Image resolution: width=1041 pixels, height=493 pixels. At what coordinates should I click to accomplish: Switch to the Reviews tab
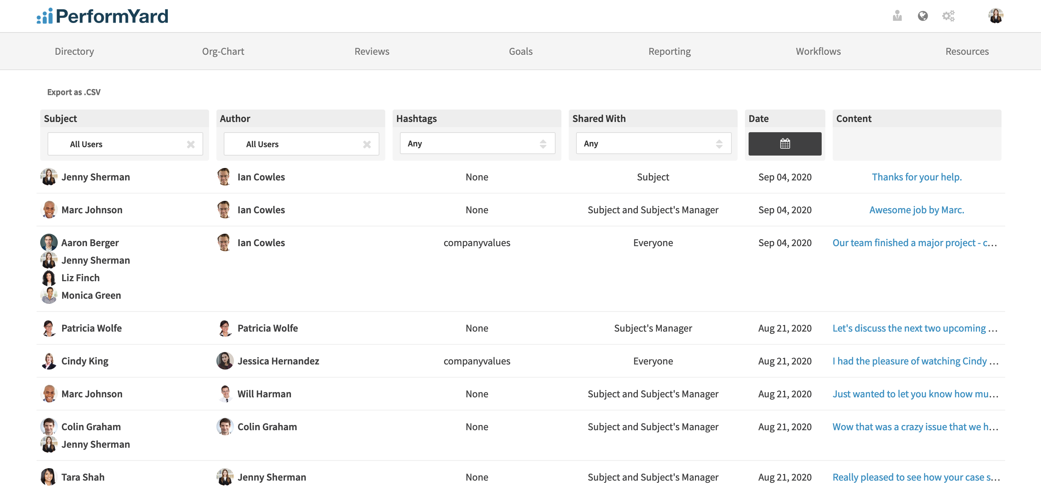371,51
